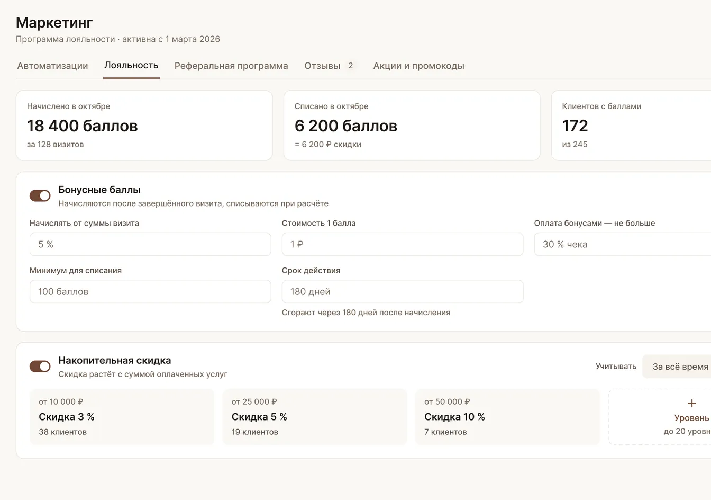Switch to Реферальная программа tab

tap(231, 66)
